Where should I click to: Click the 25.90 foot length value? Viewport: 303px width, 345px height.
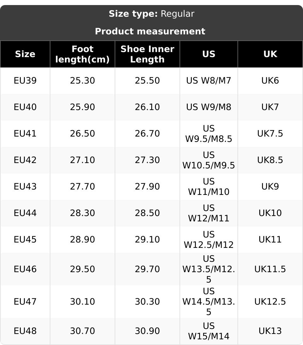click(83, 107)
